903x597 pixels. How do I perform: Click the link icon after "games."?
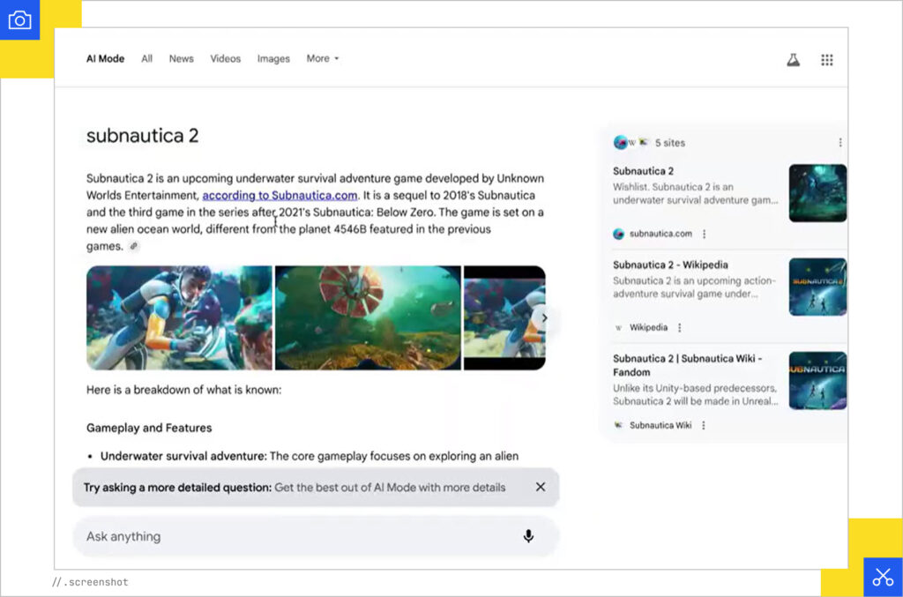[x=133, y=245]
